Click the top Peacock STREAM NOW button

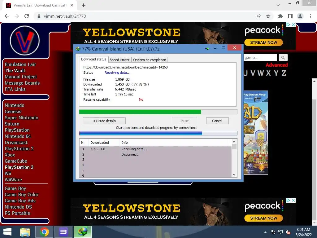click(264, 42)
